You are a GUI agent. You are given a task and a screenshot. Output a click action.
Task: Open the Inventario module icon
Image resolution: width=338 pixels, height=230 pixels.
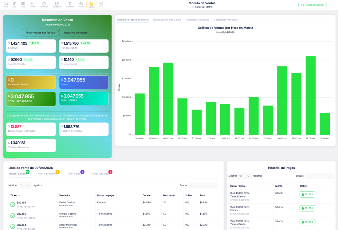pyautogui.click(x=70, y=5)
